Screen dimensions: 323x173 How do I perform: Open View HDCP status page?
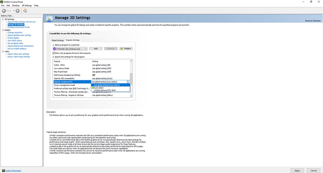tap(15, 40)
